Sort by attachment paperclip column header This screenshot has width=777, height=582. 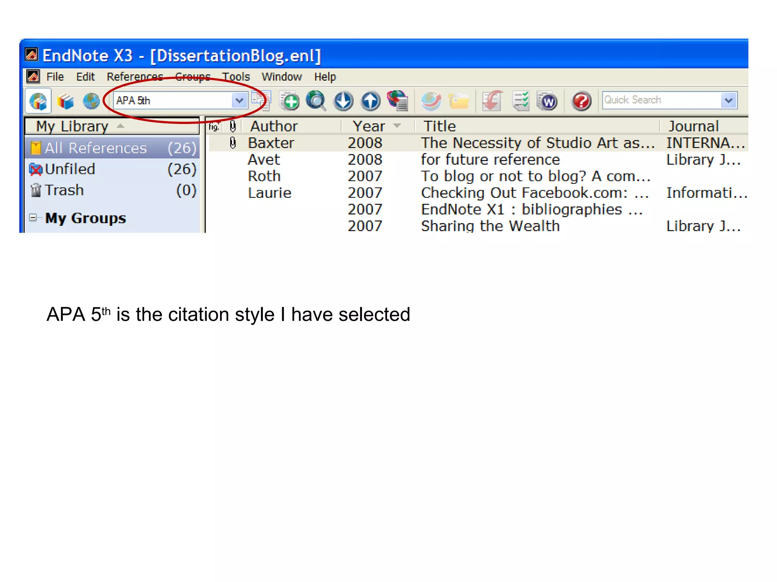(233, 126)
